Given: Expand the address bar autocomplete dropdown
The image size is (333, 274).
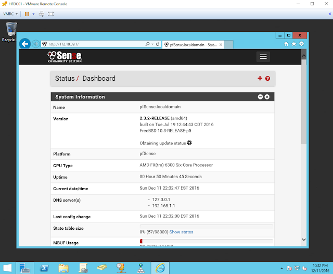Looking at the screenshot, I should 152,44.
